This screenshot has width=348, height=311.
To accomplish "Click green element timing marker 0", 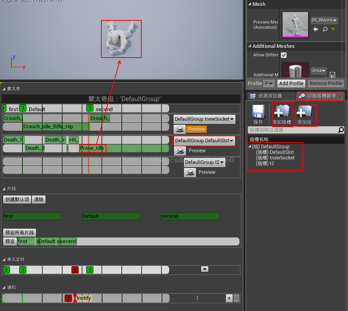I will 6,270.
